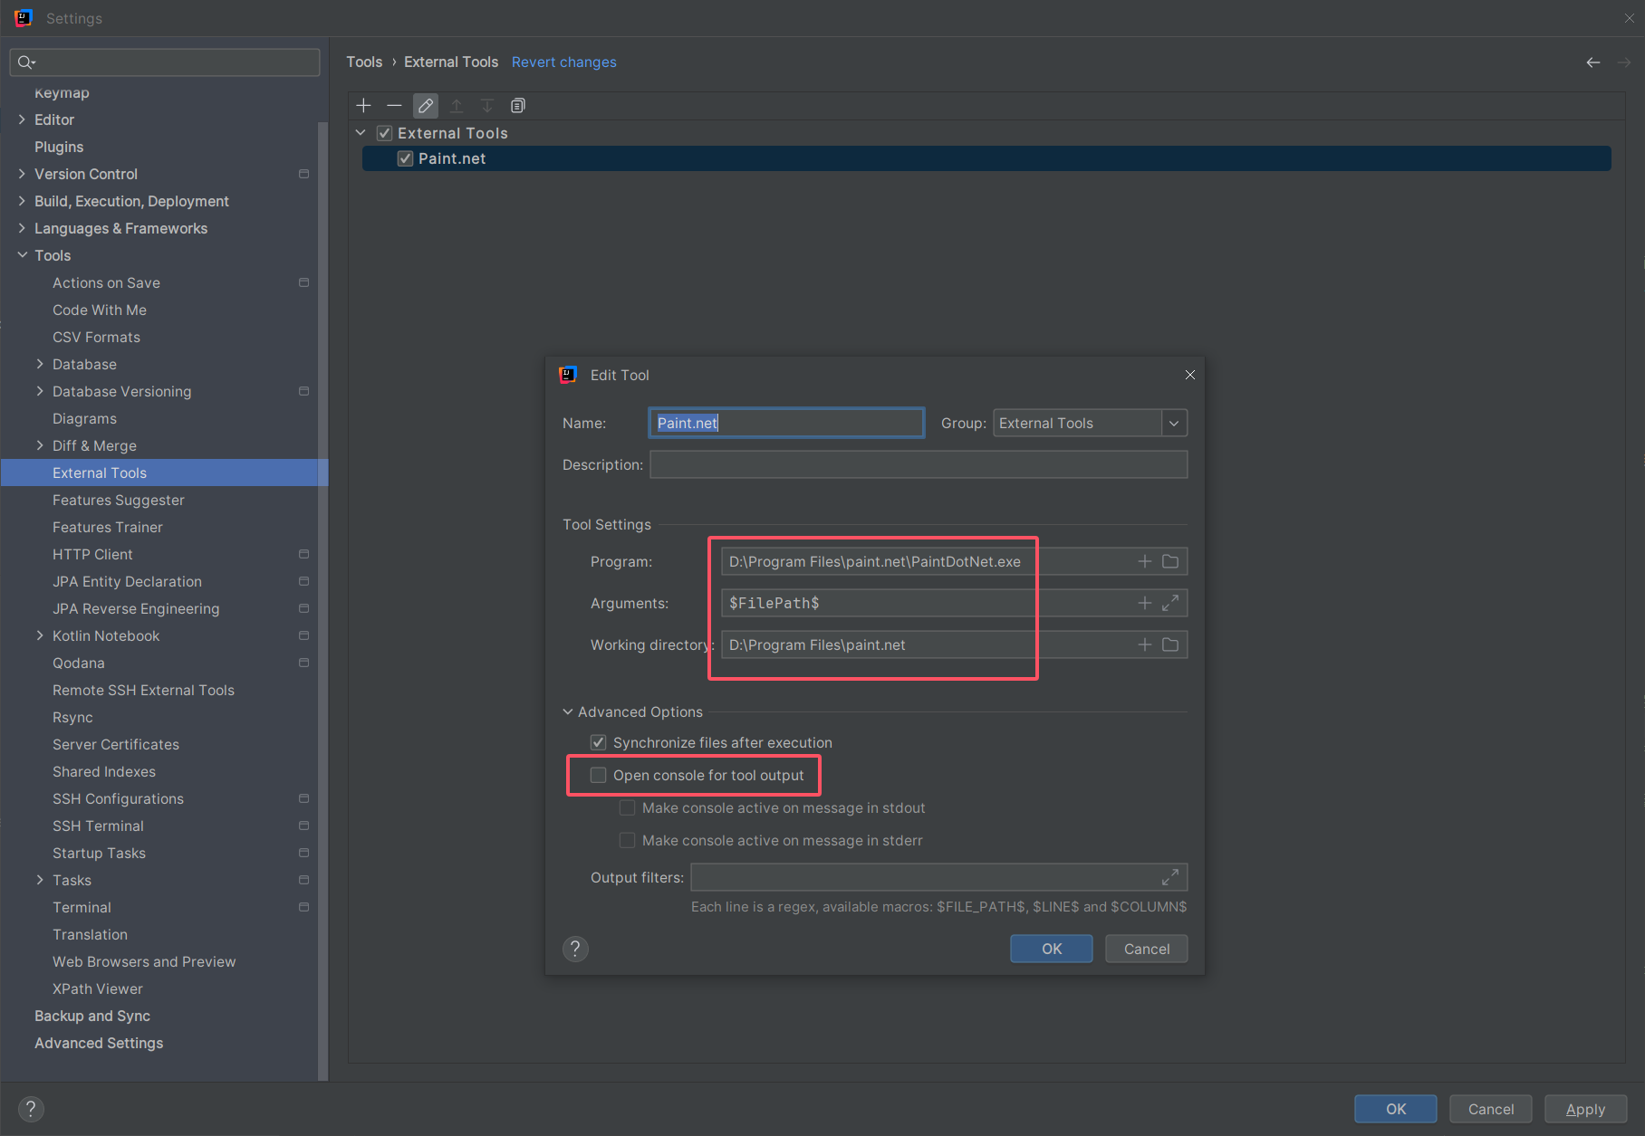Image resolution: width=1645 pixels, height=1136 pixels.
Task: Click insert macro plus in Arguments field
Action: (1145, 603)
